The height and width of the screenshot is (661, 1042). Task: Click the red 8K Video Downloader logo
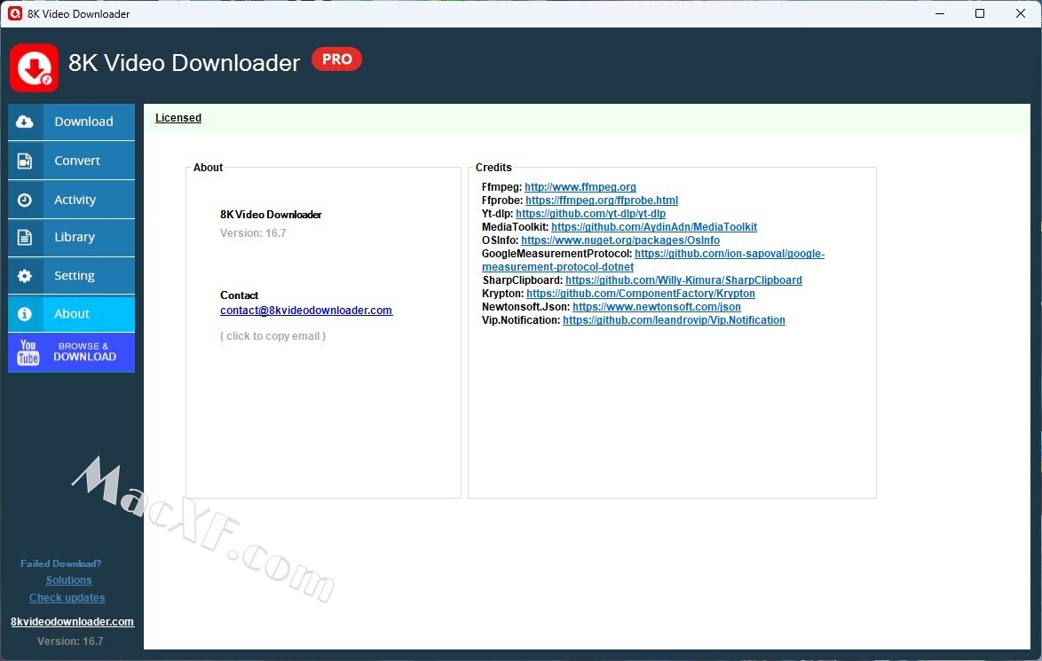pos(34,67)
